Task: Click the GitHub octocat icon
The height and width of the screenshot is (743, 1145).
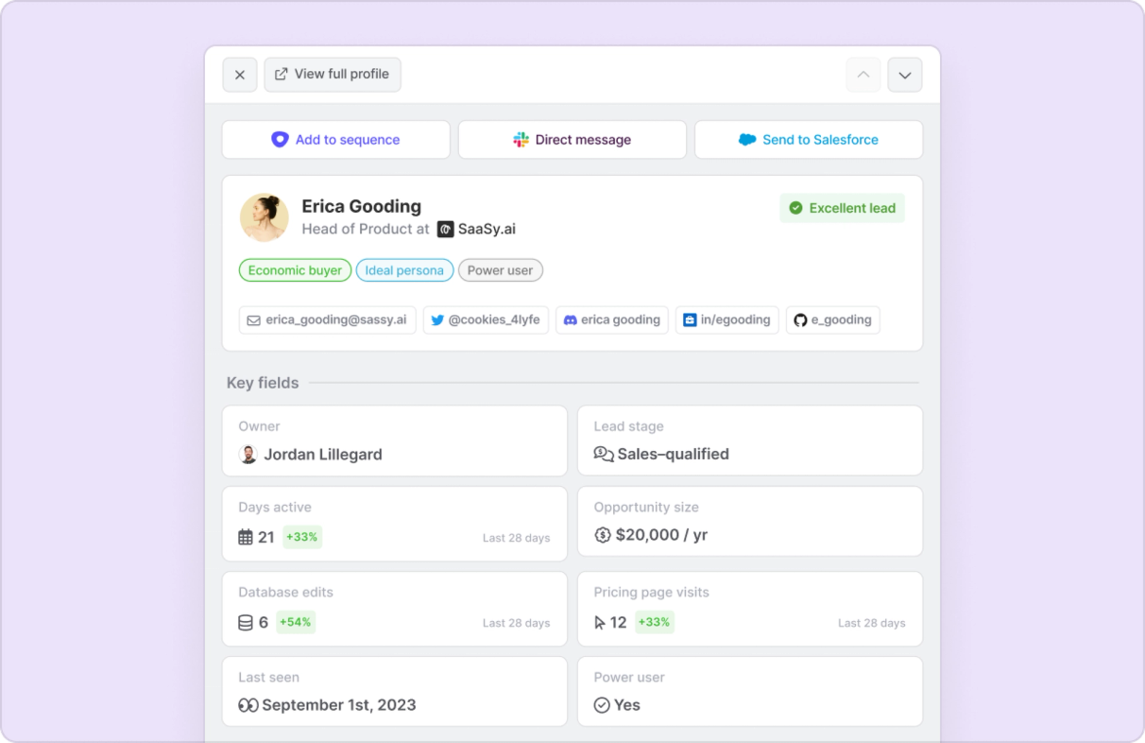Action: coord(800,320)
